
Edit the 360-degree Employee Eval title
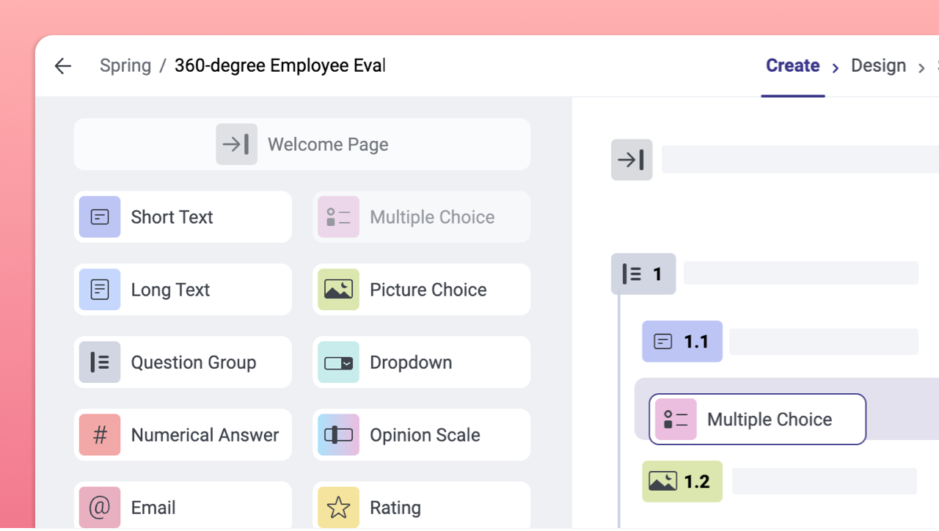(279, 66)
